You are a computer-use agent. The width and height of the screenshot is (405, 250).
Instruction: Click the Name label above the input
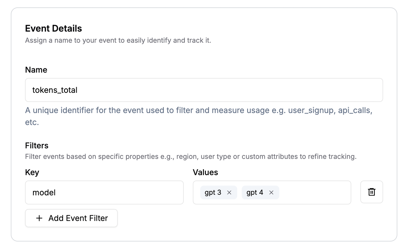[36, 70]
